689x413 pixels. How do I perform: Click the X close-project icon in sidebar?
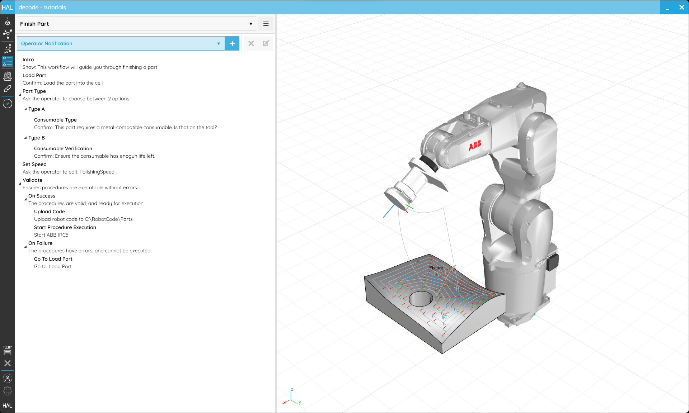(7, 363)
